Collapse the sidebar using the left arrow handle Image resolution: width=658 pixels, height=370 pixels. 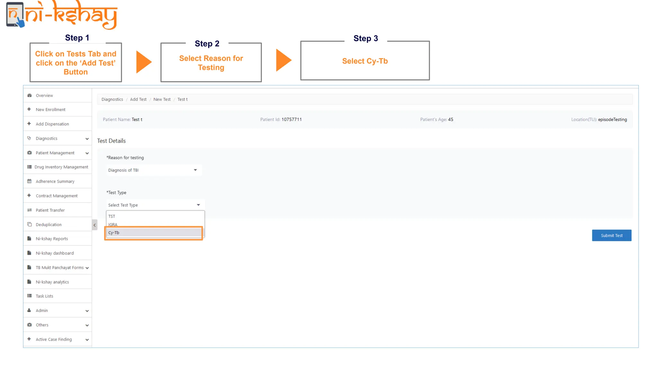(94, 225)
